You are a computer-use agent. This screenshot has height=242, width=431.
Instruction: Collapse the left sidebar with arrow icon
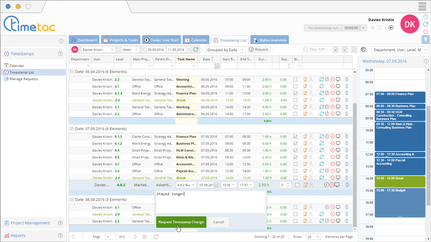coord(61,41)
